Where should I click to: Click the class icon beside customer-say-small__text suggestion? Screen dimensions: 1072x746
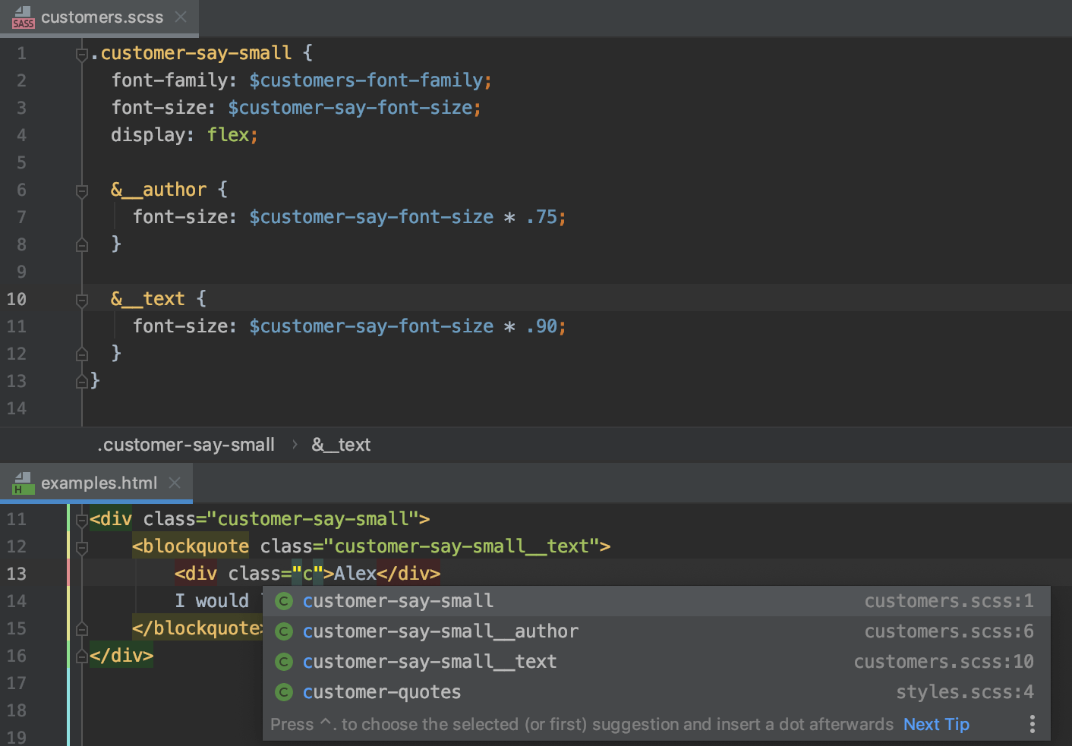click(x=283, y=661)
